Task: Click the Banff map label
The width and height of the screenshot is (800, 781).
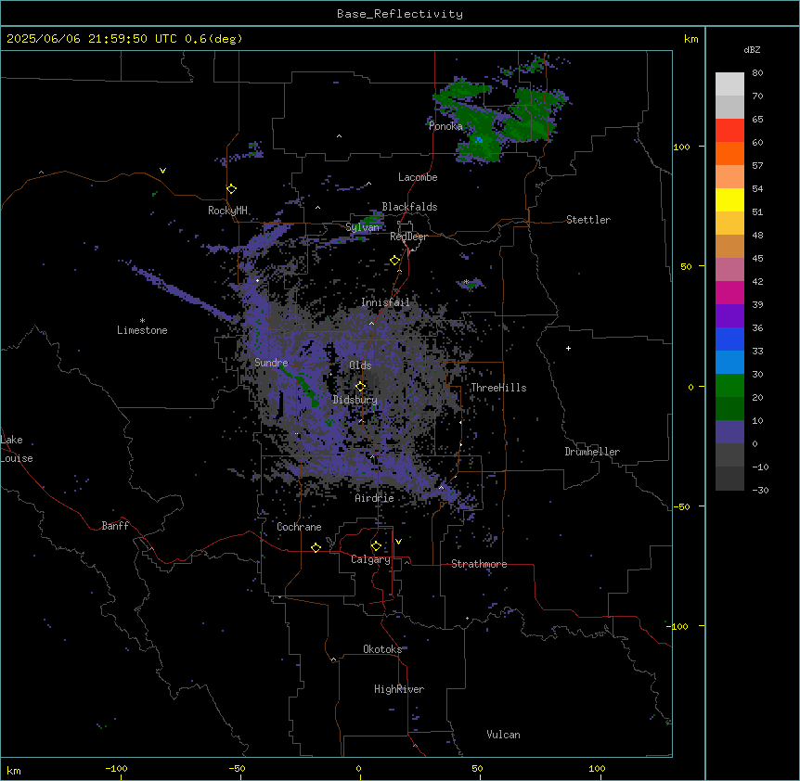Action: tap(115, 526)
